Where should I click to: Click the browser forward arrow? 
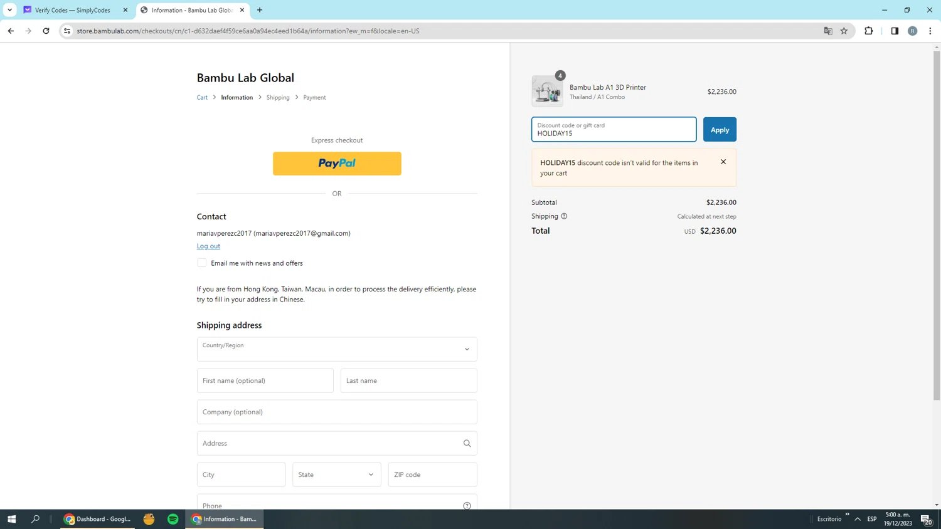click(x=28, y=31)
